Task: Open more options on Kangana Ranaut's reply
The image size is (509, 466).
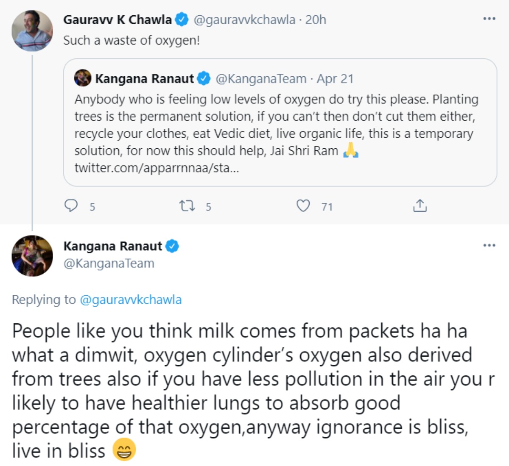Action: tap(489, 245)
